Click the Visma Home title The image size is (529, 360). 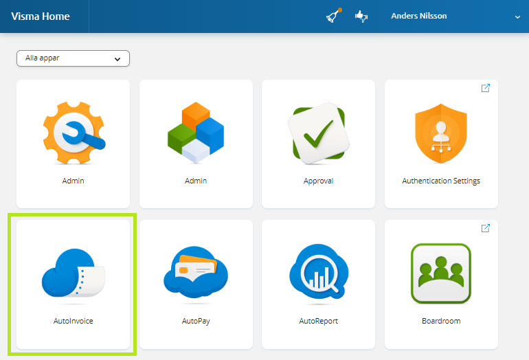[41, 16]
